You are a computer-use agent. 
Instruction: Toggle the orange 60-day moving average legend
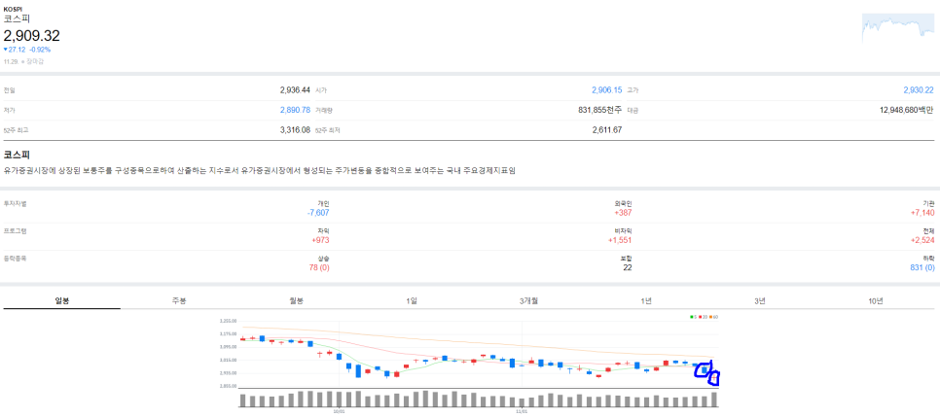point(713,316)
